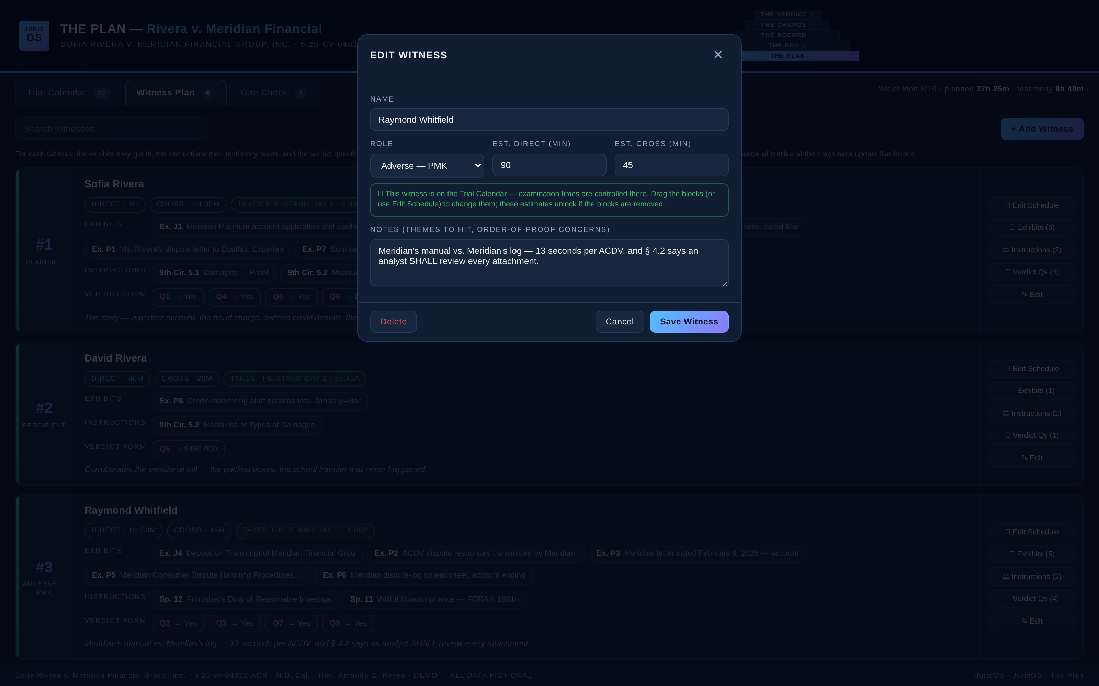Open Exhibits (5) for Raymond Whitfield

coord(1032,554)
